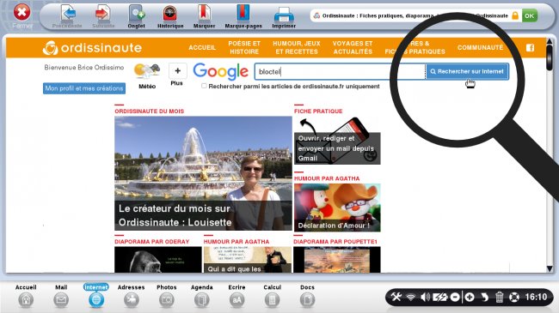
Task: Open the Calcul calculator icon
Action: pos(272,300)
